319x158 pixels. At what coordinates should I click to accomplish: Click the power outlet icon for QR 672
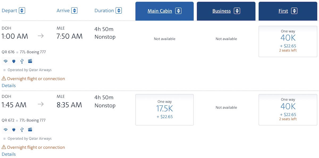pos(14,130)
